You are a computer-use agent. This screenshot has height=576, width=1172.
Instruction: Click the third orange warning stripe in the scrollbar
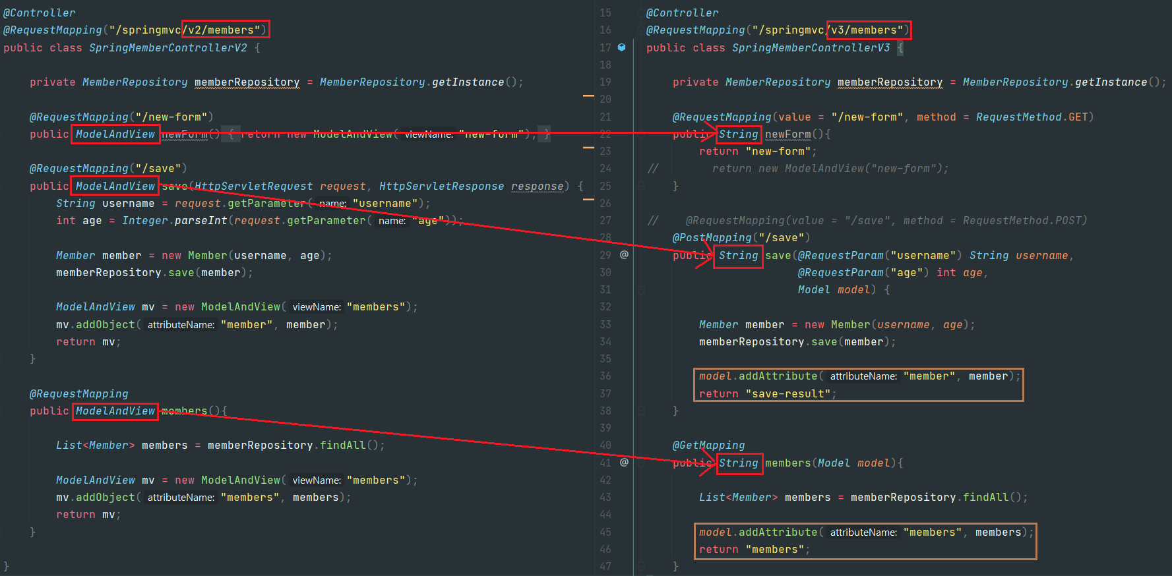click(588, 200)
